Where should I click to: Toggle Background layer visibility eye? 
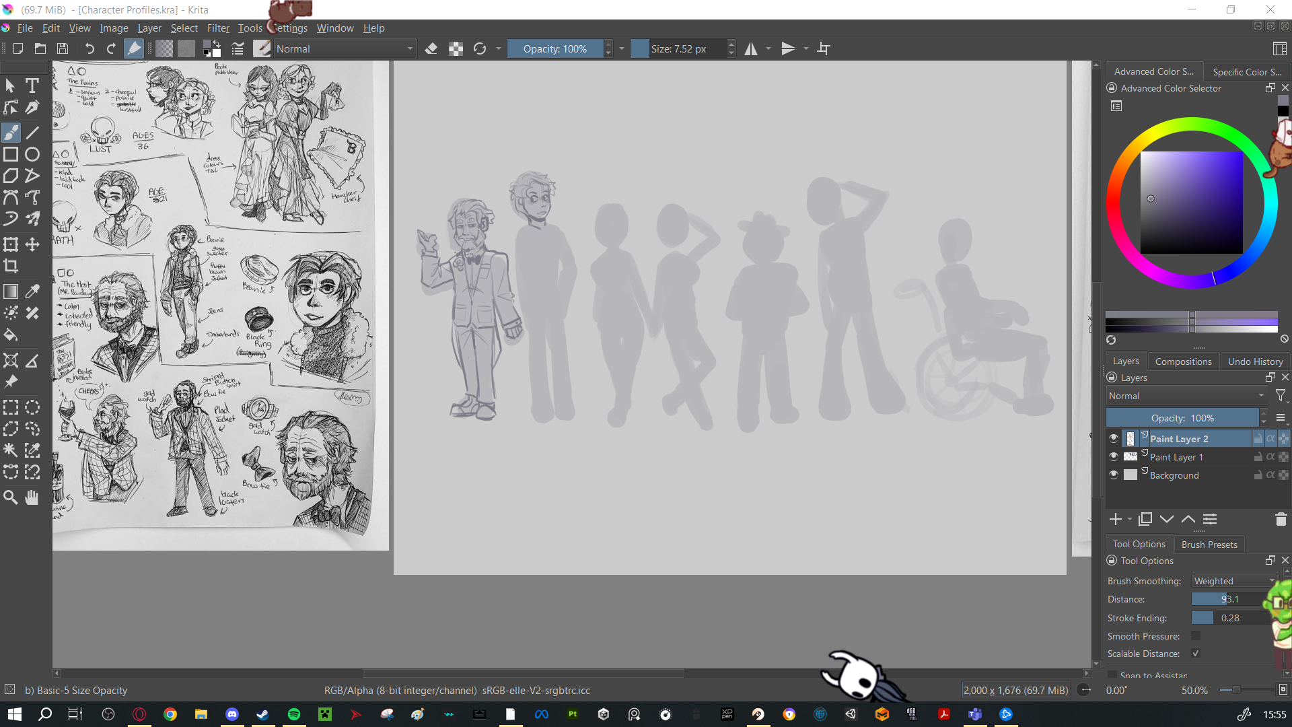coord(1114,475)
